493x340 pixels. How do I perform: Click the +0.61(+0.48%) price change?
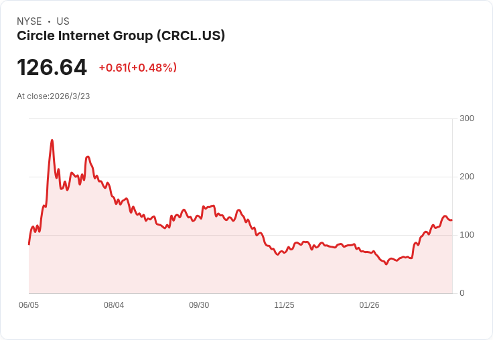click(138, 68)
